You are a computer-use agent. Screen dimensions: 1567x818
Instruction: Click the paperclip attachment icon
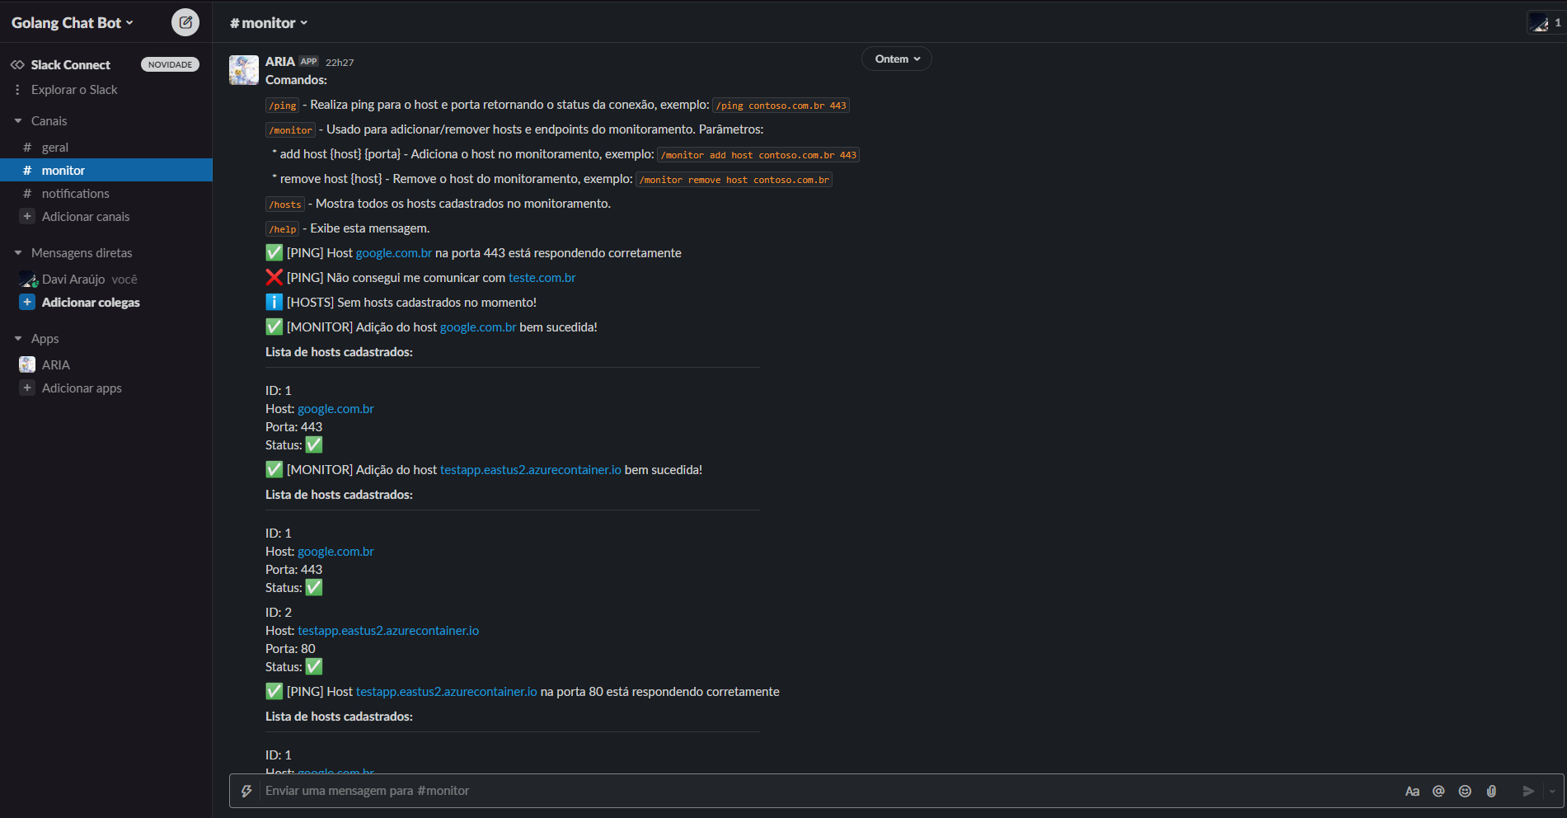[x=1491, y=790]
